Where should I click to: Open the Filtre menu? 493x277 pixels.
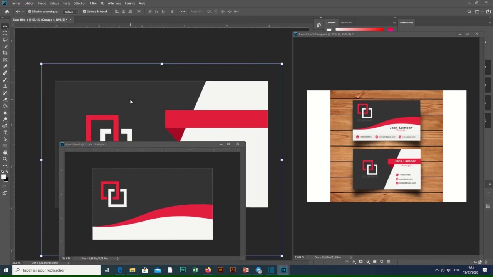[93, 3]
